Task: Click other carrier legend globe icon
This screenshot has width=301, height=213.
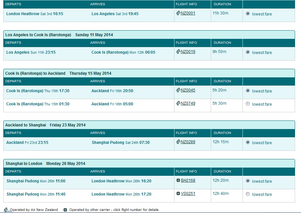Action: pos(65,210)
